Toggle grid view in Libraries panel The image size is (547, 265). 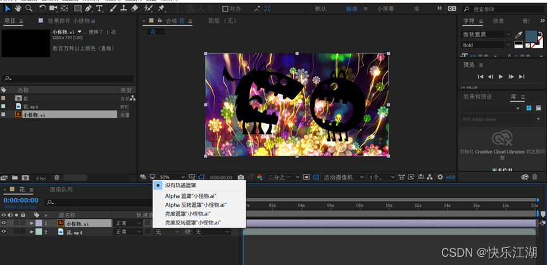point(529,108)
